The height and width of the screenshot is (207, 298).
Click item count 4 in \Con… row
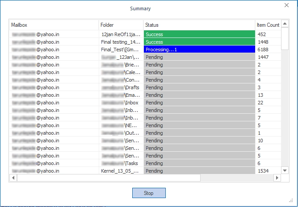coord(259,80)
